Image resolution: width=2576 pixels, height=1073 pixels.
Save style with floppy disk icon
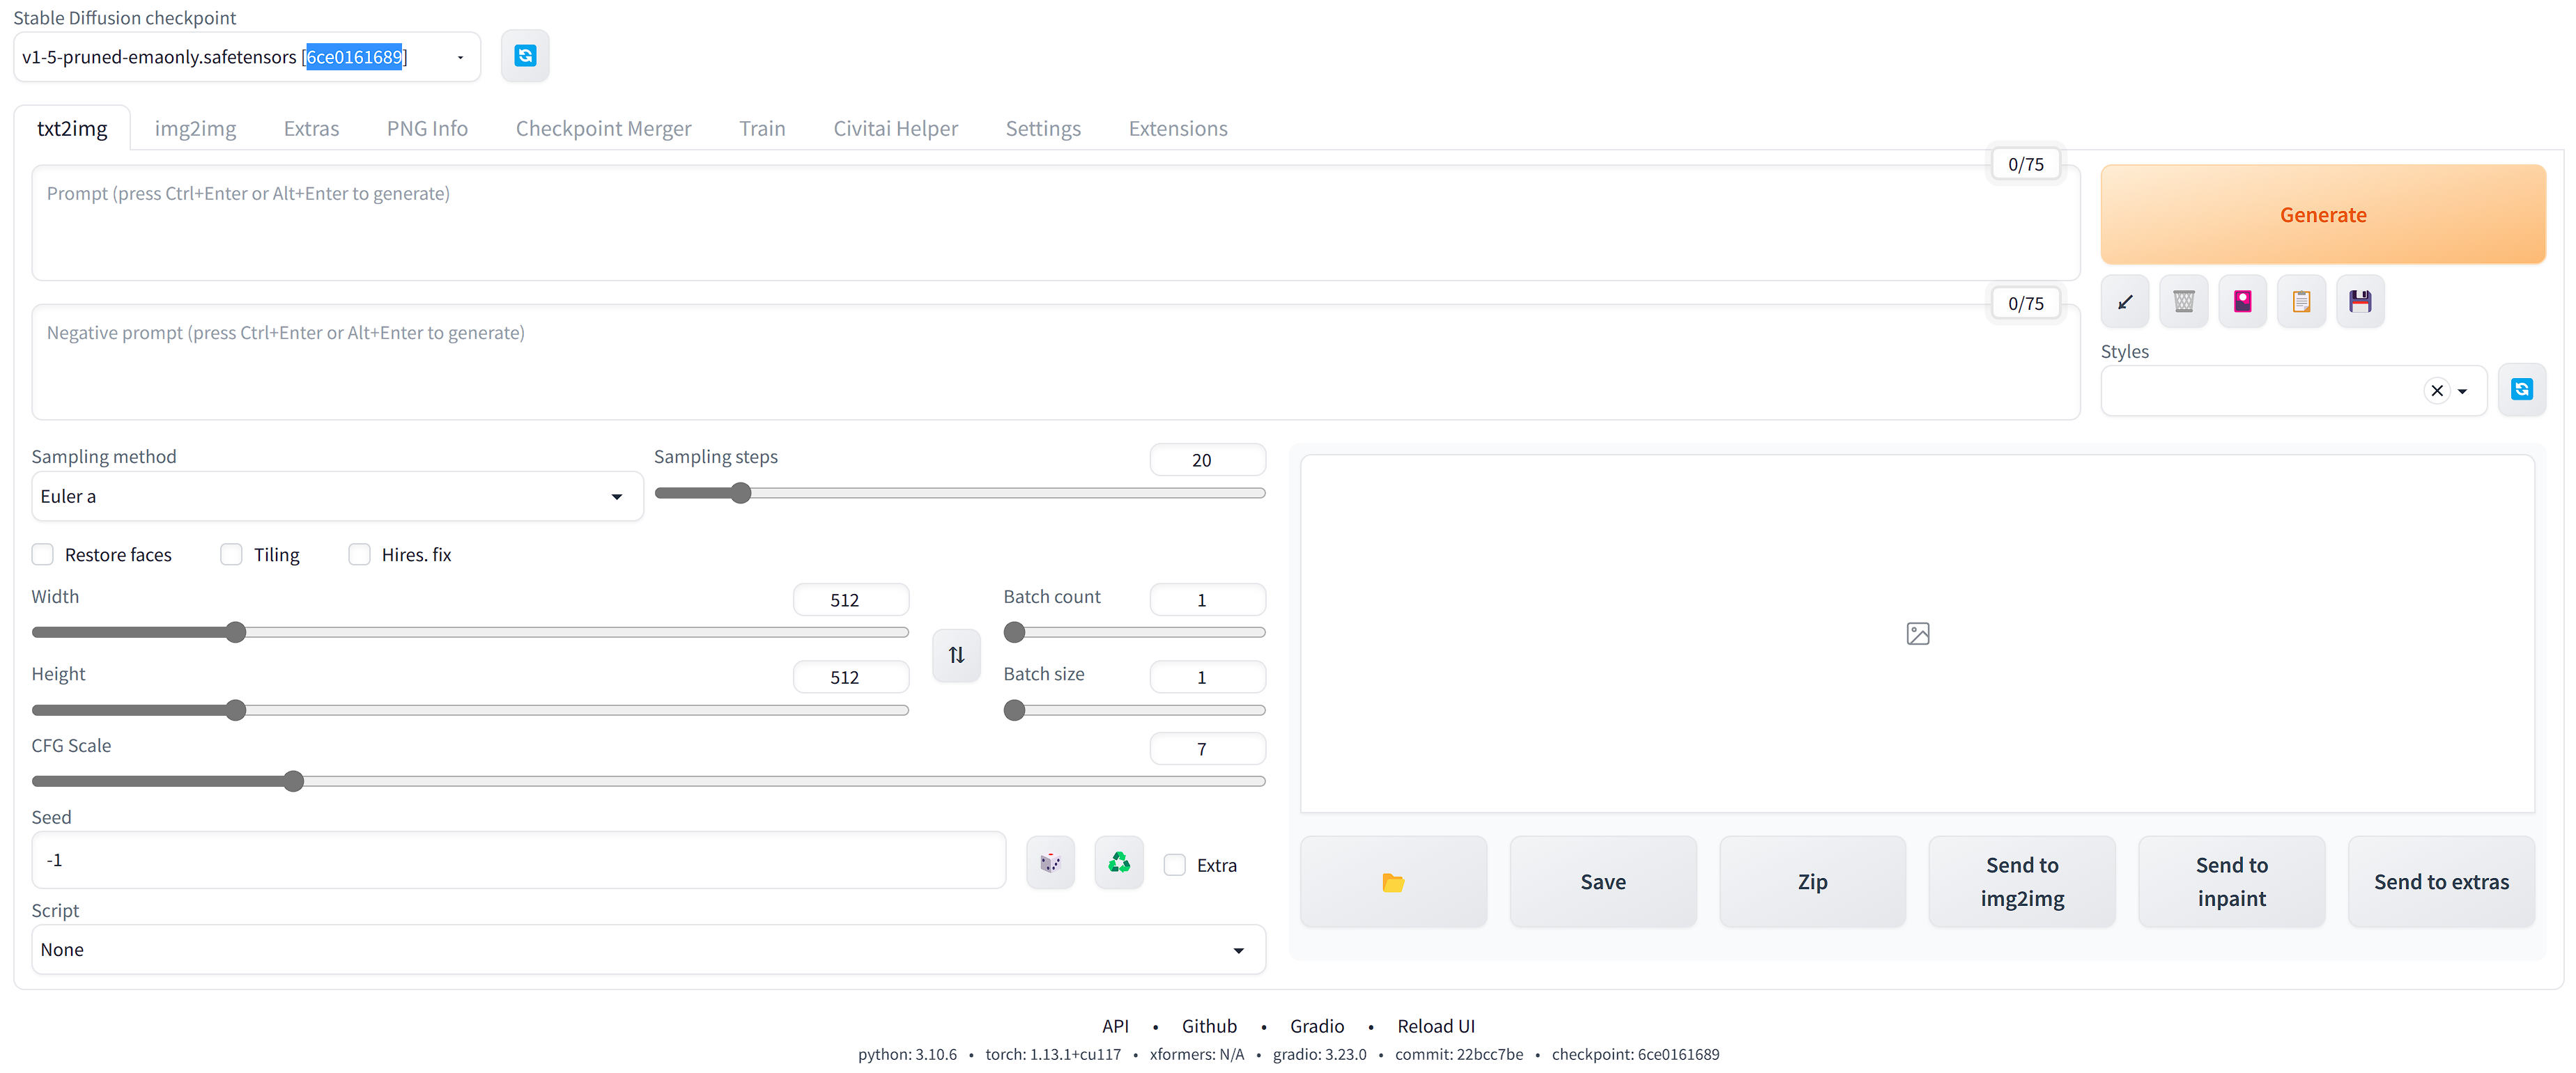click(x=2360, y=301)
